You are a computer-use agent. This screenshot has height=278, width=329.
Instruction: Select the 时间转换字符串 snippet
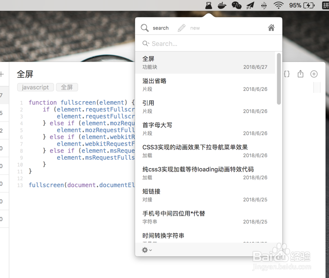pos(205,236)
